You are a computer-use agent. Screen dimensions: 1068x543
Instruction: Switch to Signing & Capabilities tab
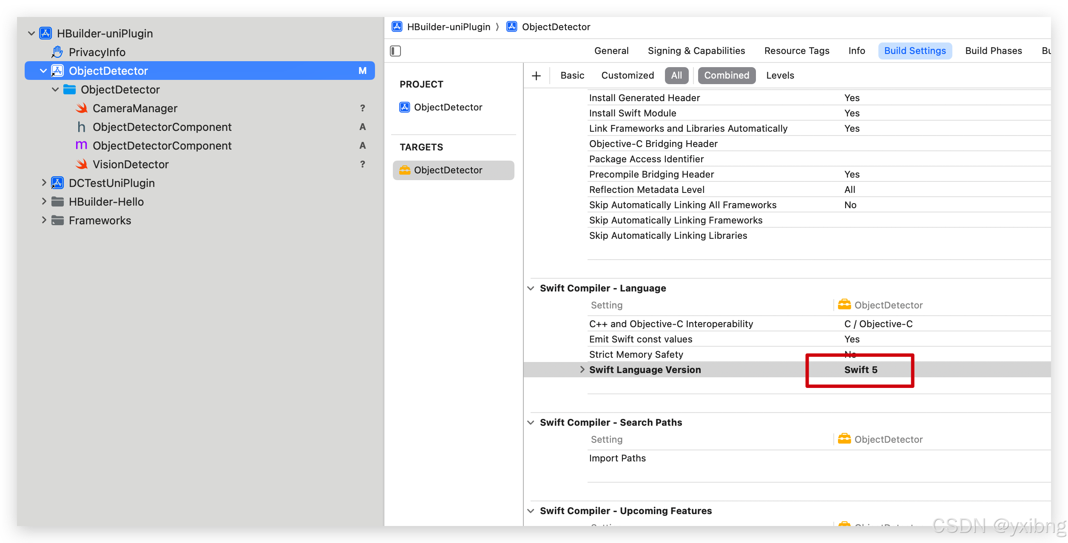click(696, 51)
